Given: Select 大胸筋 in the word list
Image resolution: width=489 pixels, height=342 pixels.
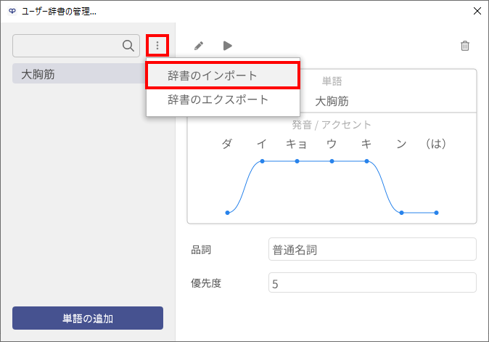Looking at the screenshot, I should pyautogui.click(x=79, y=73).
